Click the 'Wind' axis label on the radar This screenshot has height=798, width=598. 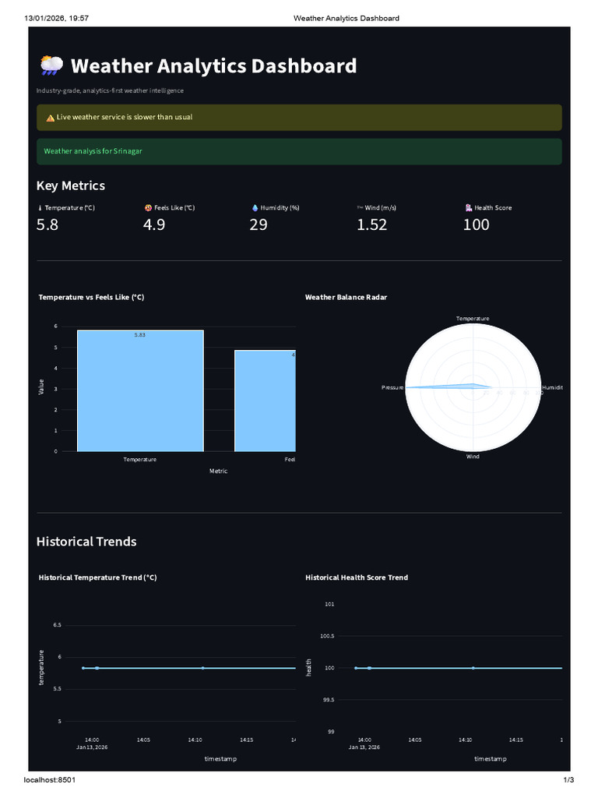click(473, 457)
